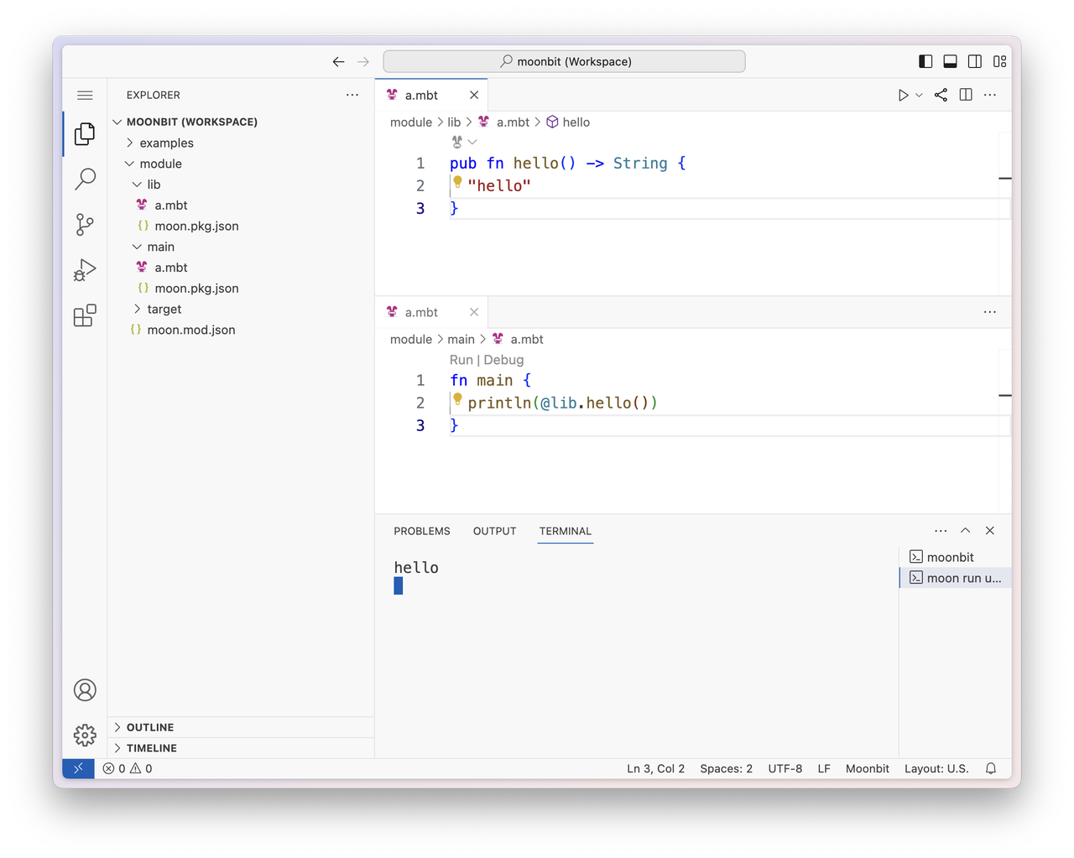Open the Extensions view

85,315
